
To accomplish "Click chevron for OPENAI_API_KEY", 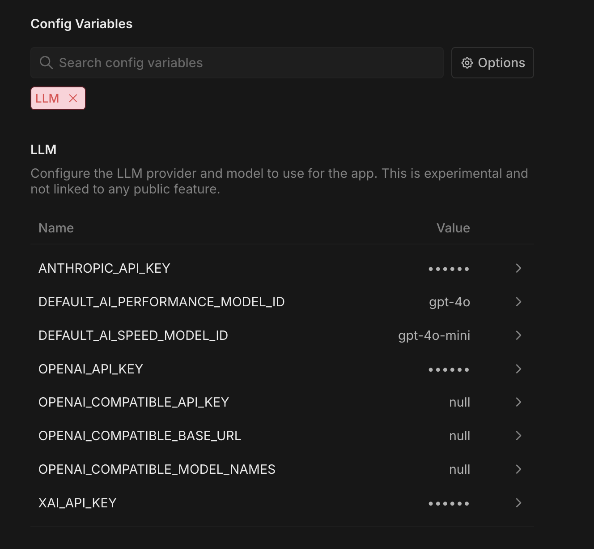I will pyautogui.click(x=518, y=369).
